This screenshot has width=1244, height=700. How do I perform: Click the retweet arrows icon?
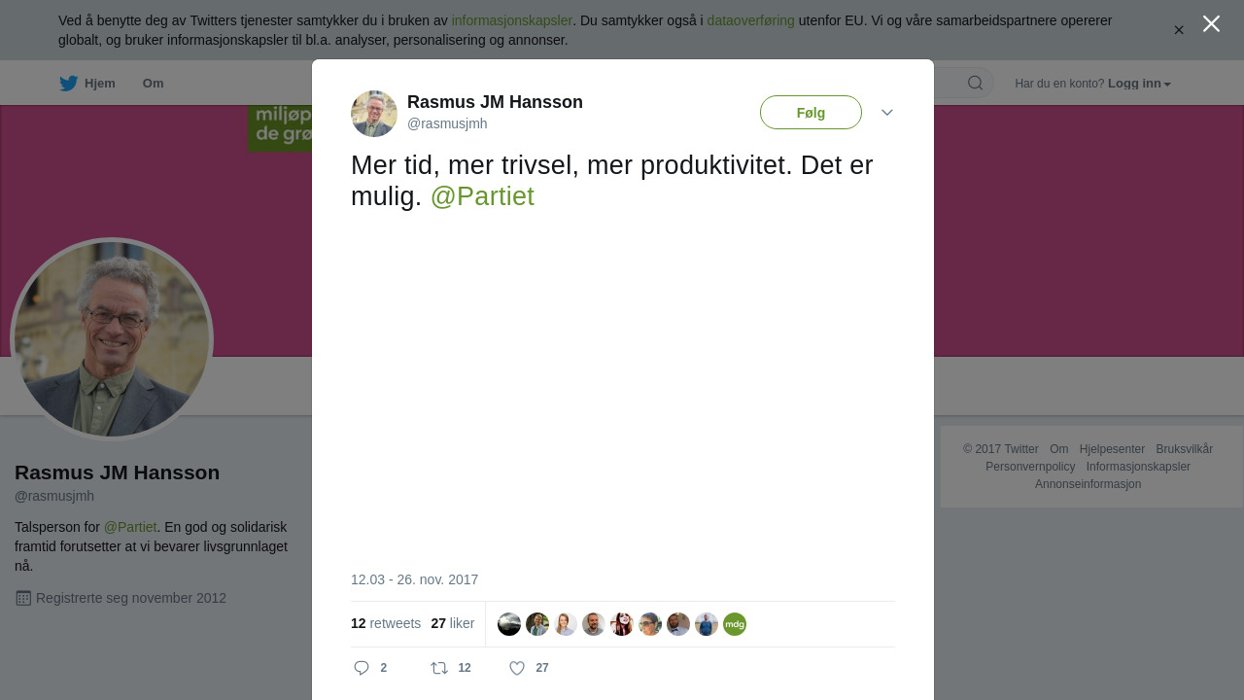coord(439,668)
